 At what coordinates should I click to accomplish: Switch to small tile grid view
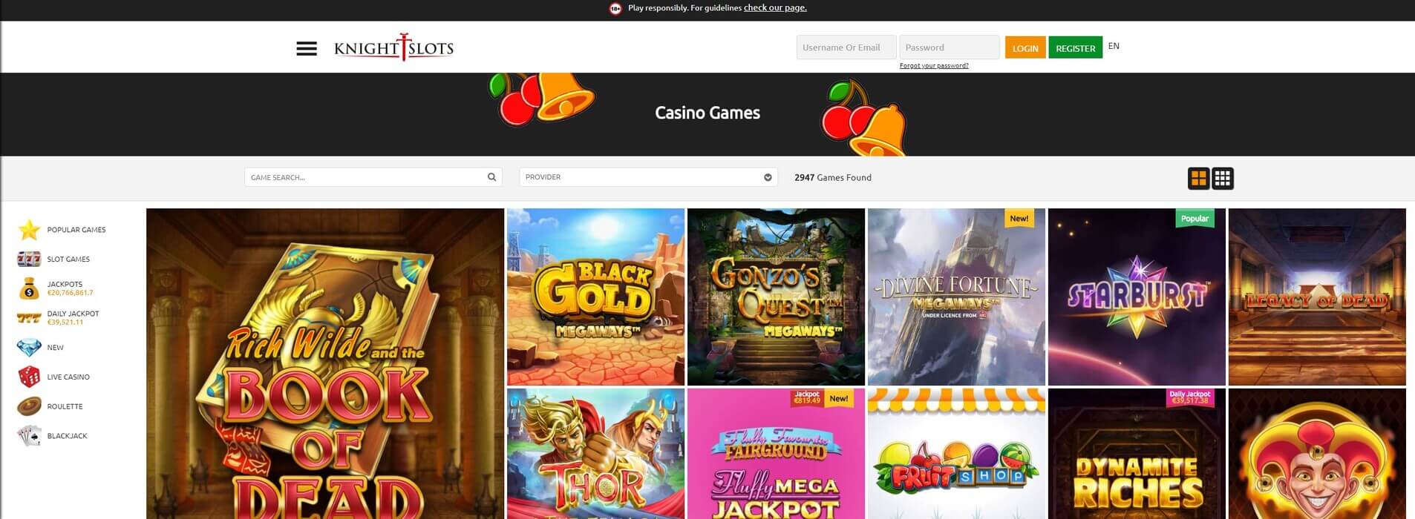[1223, 179]
